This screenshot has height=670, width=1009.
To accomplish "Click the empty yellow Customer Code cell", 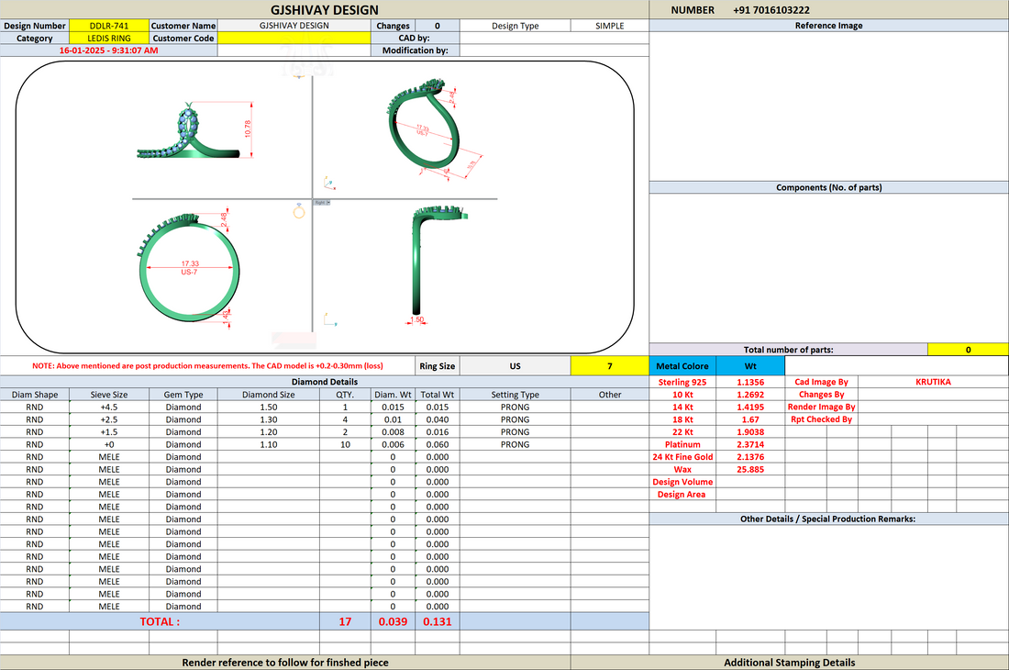I will [294, 38].
